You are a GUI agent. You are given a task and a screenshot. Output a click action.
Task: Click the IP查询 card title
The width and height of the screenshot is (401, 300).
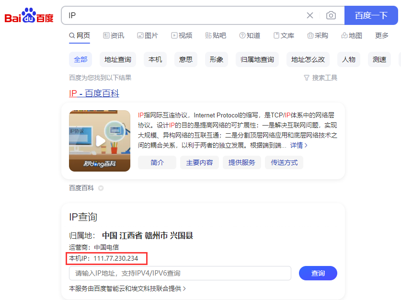83,217
